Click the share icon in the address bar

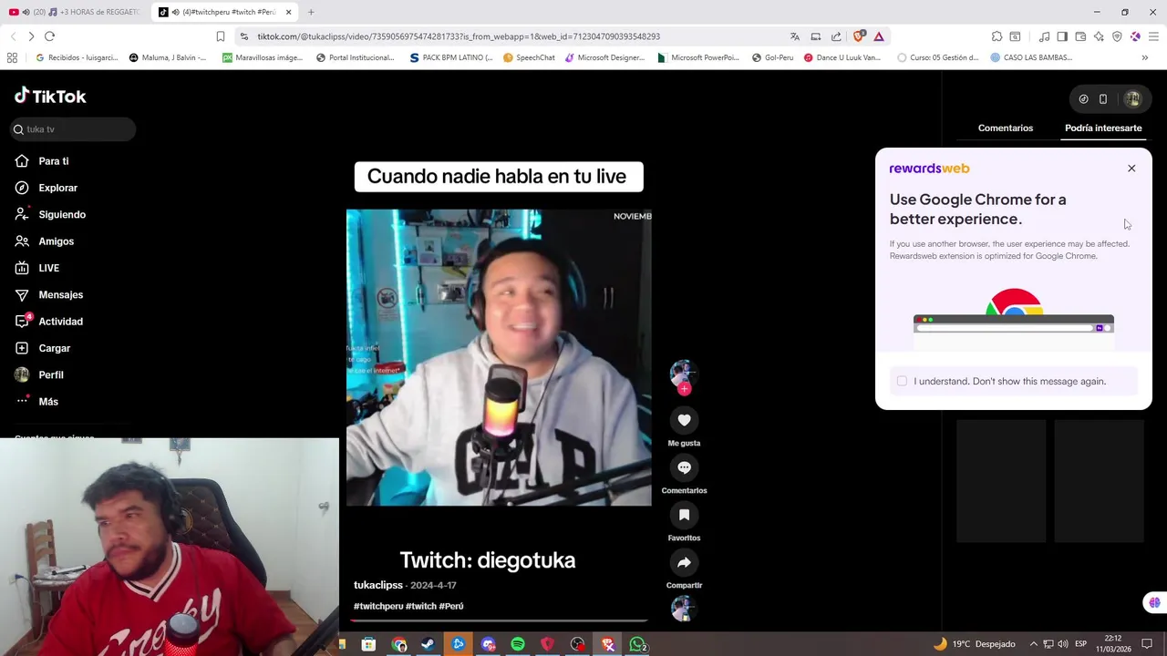pos(836,36)
